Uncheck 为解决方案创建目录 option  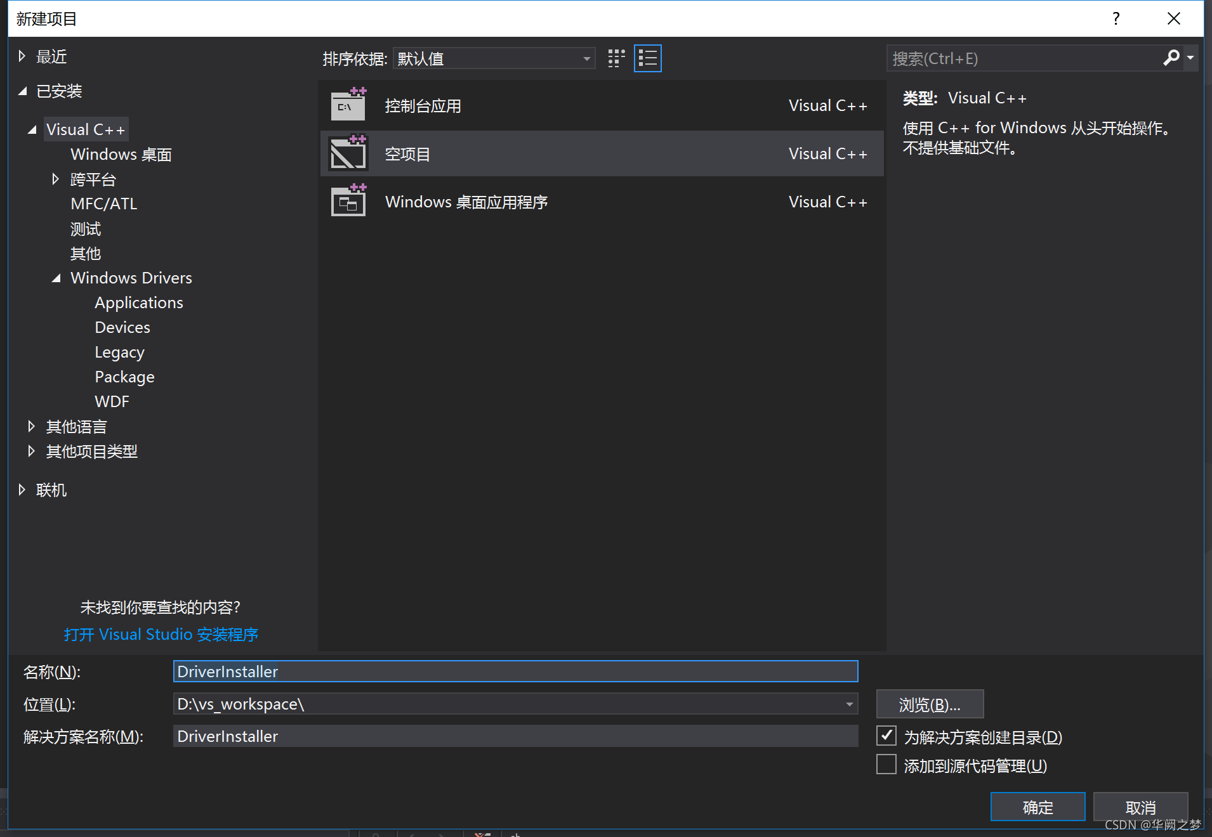pos(886,736)
